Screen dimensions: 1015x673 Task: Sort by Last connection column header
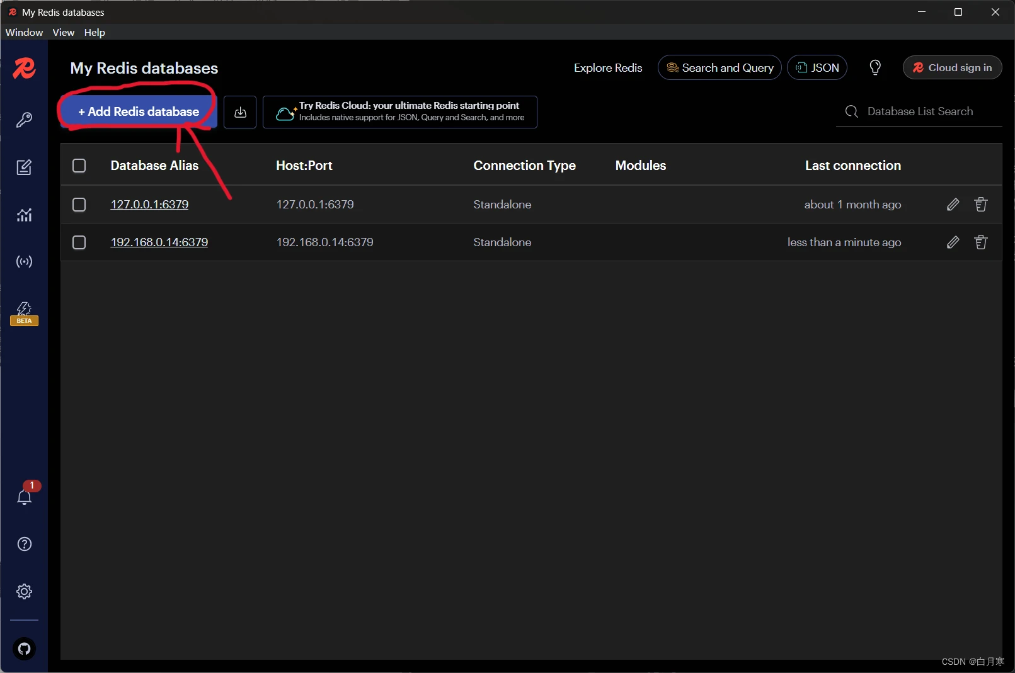tap(852, 166)
